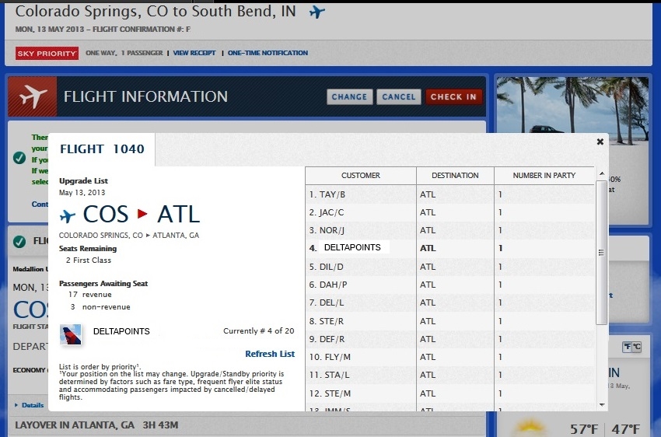The height and width of the screenshot is (437, 661).
Task: Select the row 7. DEL/L
Action: (449, 302)
